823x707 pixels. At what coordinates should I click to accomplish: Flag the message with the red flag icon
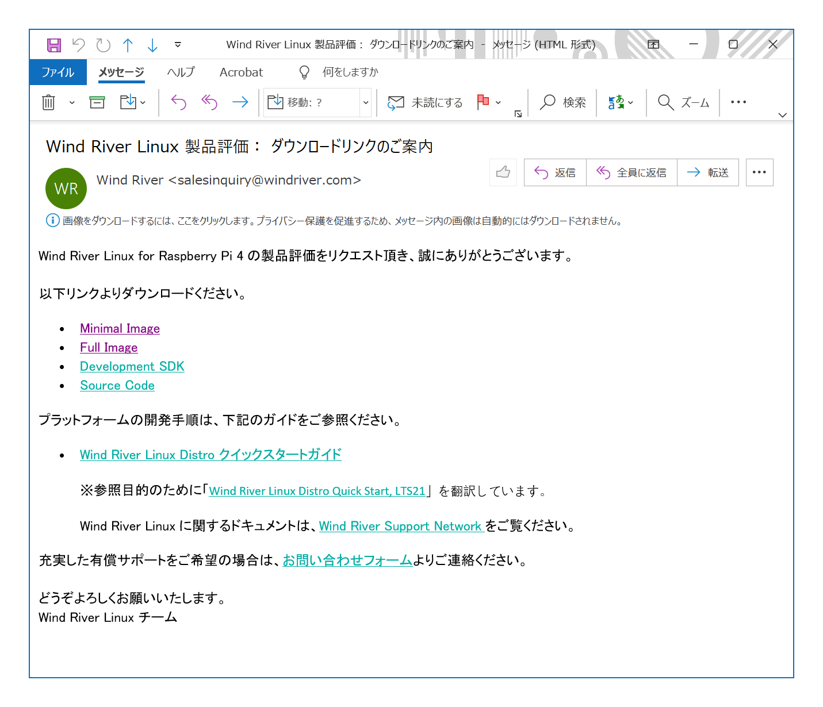point(483,102)
